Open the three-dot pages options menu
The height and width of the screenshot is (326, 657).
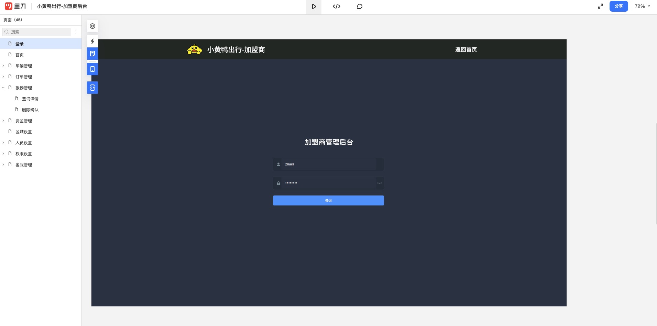coord(76,32)
